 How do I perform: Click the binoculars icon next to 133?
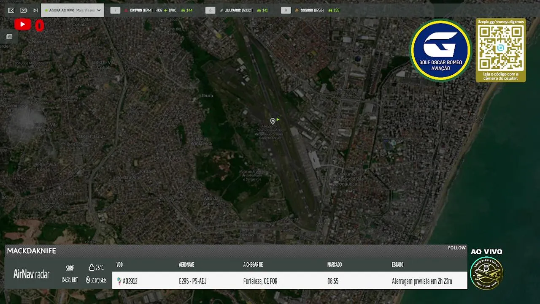pyautogui.click(x=330, y=10)
